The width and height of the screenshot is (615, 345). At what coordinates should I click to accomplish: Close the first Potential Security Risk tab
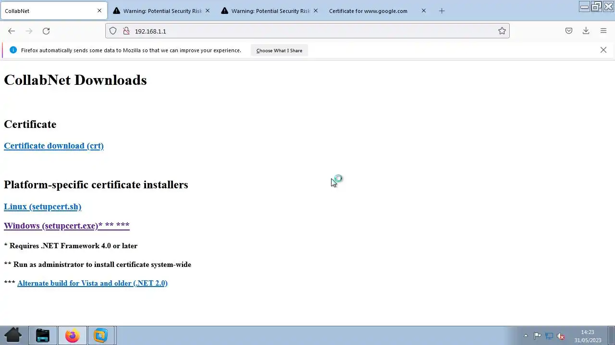[x=208, y=11]
